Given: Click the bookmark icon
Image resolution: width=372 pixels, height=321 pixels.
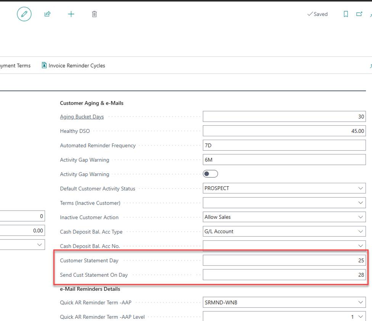Looking at the screenshot, I should [346, 14].
